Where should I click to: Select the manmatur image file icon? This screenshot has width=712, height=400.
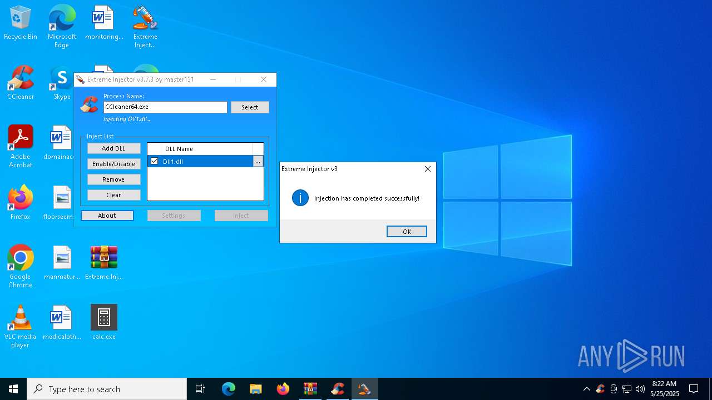tap(62, 262)
